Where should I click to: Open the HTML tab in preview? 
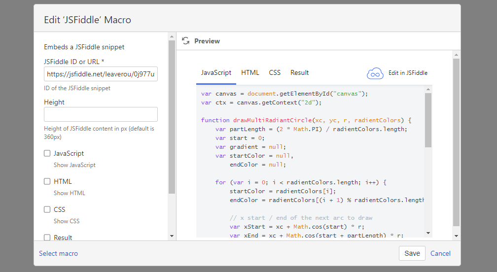(250, 72)
